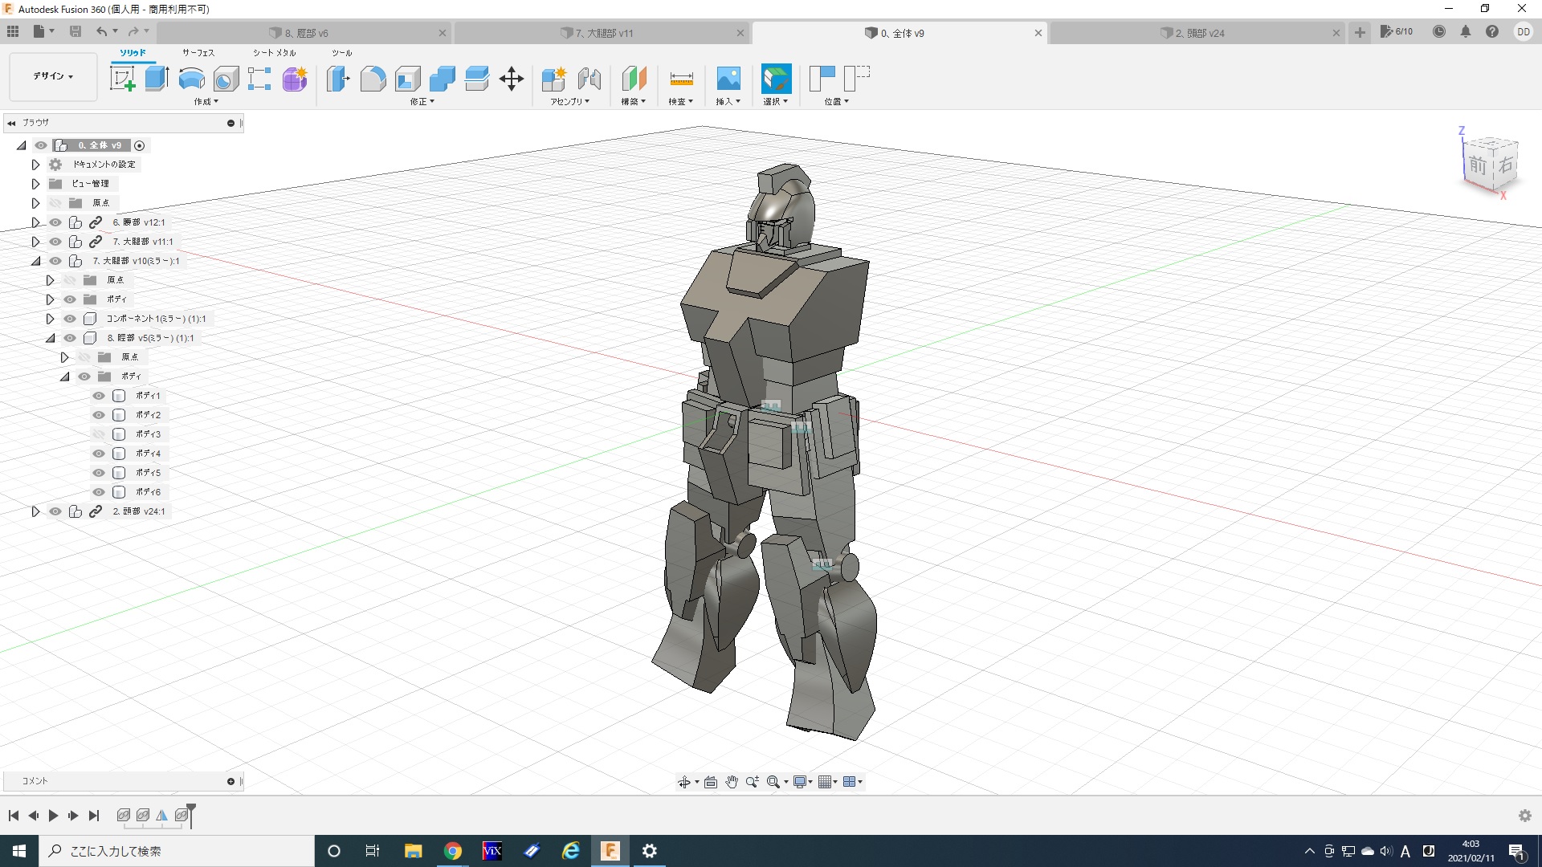Hide the ボディ1 body
Image resolution: width=1542 pixels, height=867 pixels.
(99, 396)
